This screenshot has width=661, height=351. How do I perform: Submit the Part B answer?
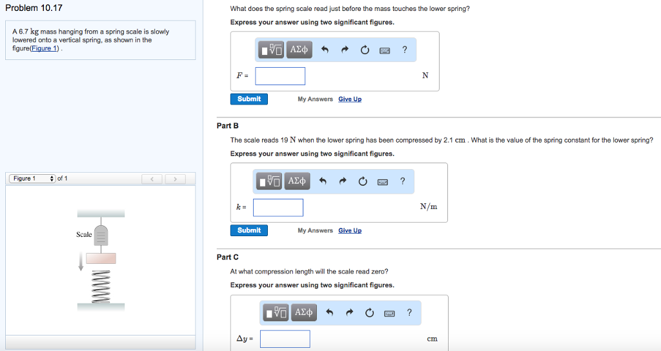coord(249,230)
